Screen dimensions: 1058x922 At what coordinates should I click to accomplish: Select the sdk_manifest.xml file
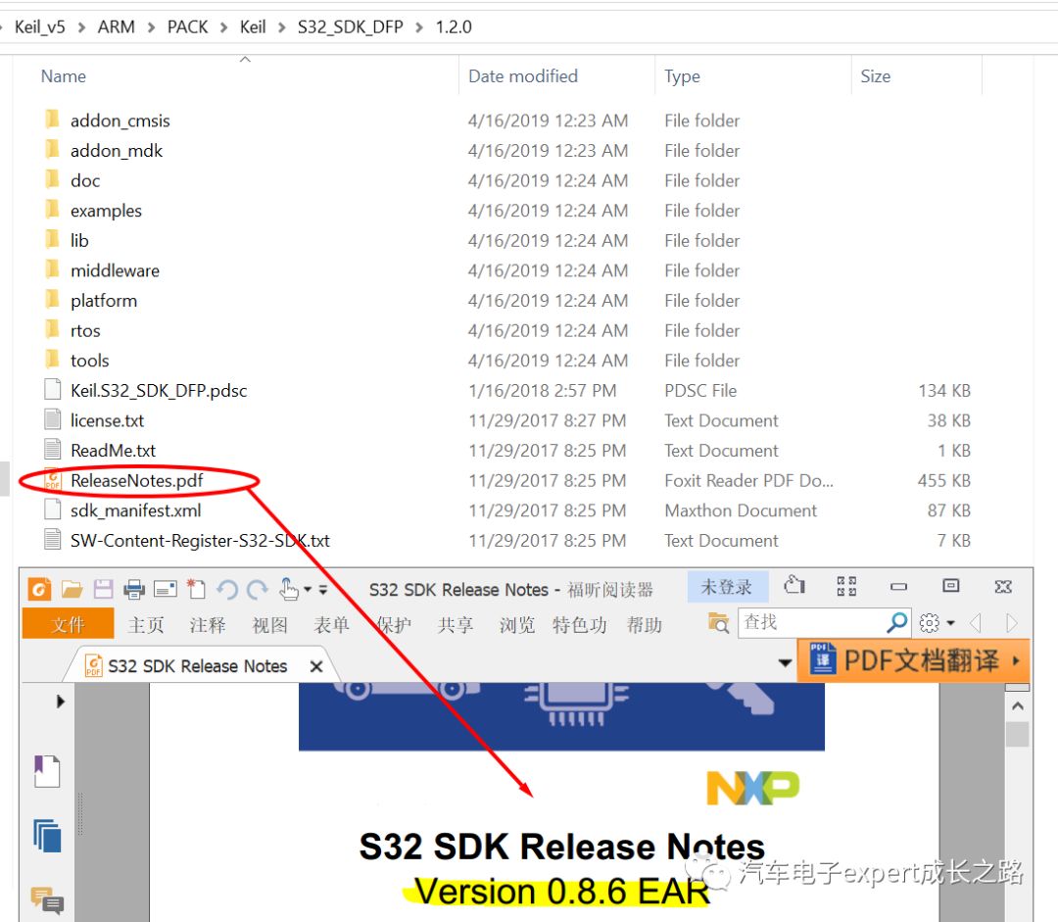click(x=135, y=510)
